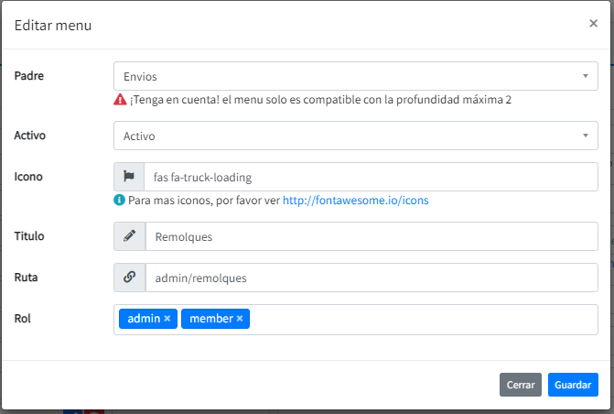This screenshot has width=614, height=414.
Task: Click the red warning triangle icon
Action: pyautogui.click(x=120, y=99)
